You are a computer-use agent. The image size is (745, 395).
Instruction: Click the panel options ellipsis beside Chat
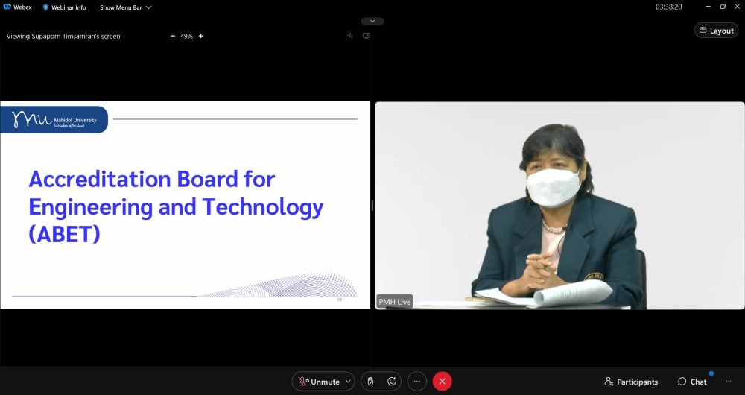point(729,382)
